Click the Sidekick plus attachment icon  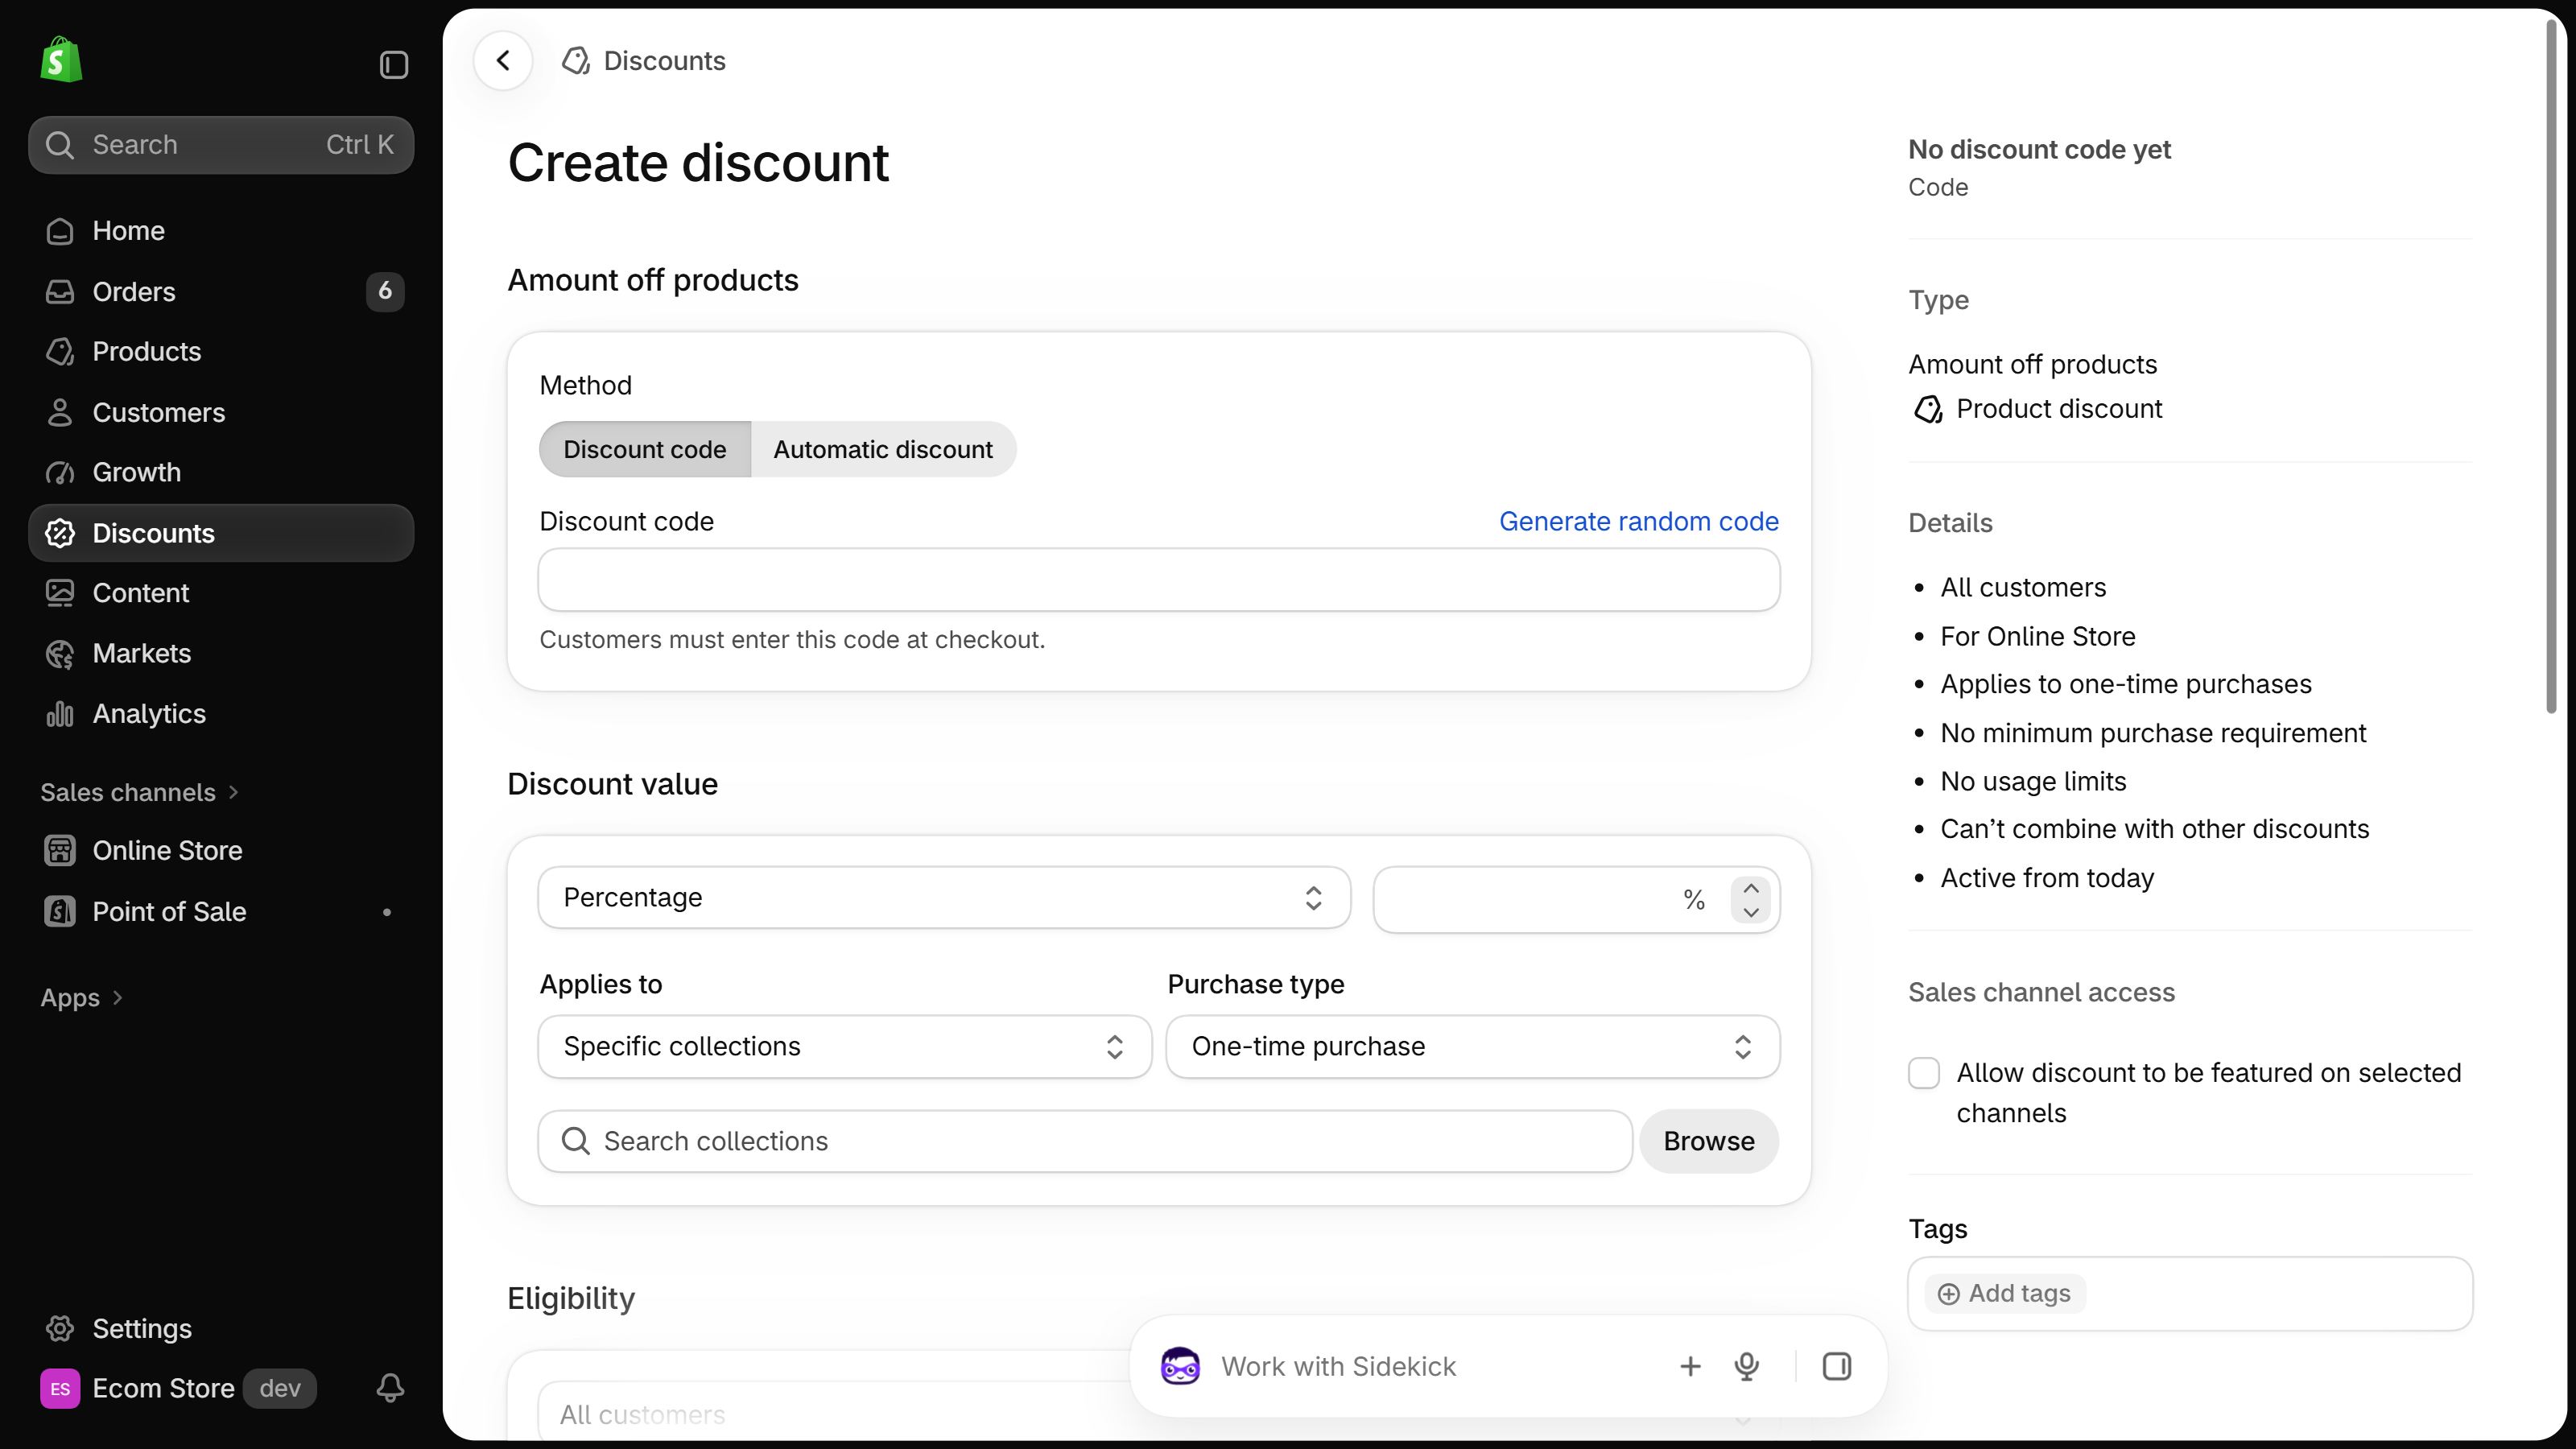tap(1690, 1366)
